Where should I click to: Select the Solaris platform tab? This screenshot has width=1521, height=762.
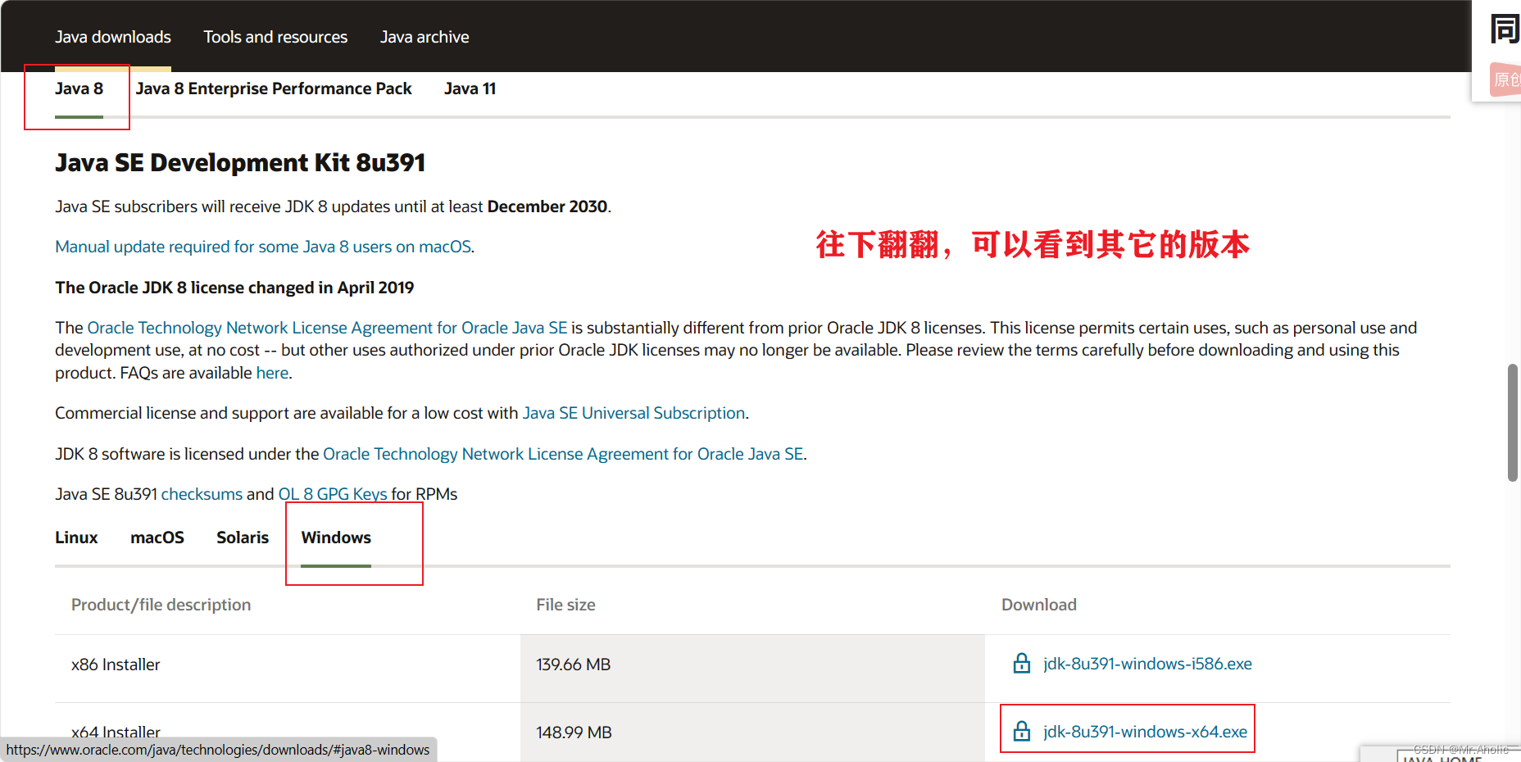click(243, 537)
